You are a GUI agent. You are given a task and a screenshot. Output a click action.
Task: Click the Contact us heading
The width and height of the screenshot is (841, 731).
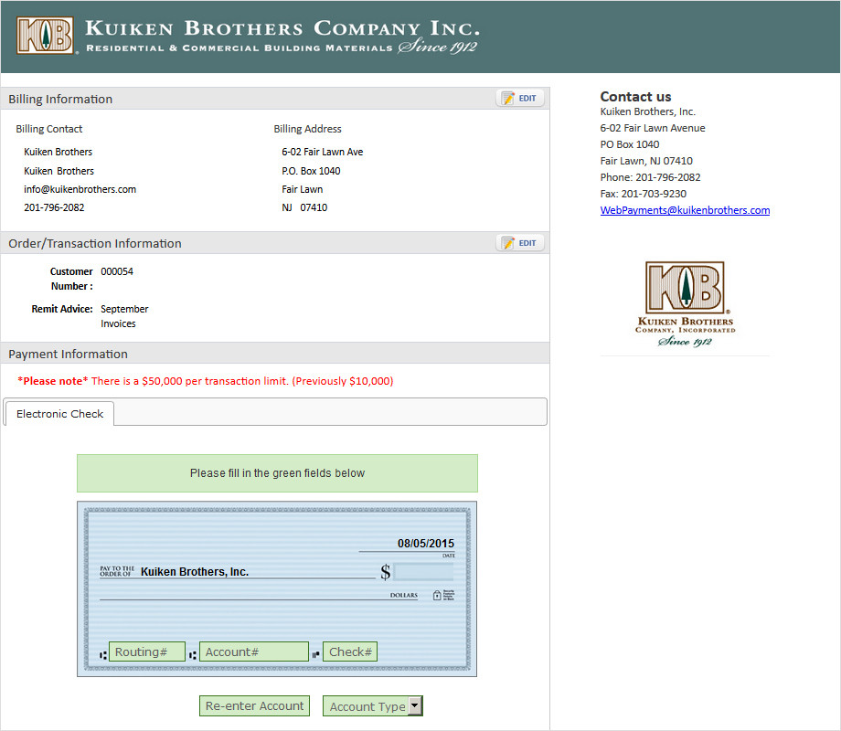pyautogui.click(x=635, y=97)
